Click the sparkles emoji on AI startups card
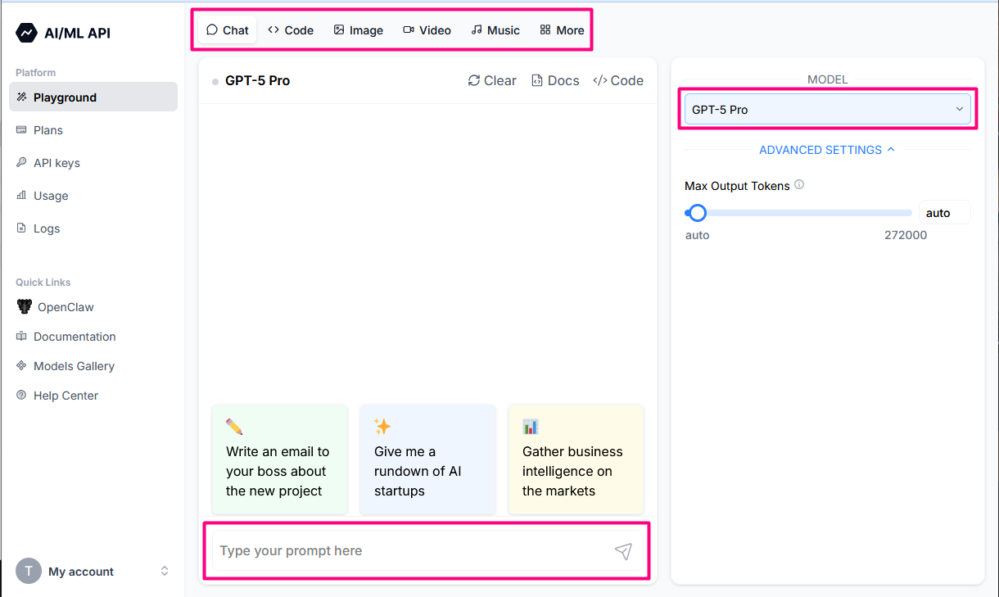 [x=382, y=427]
